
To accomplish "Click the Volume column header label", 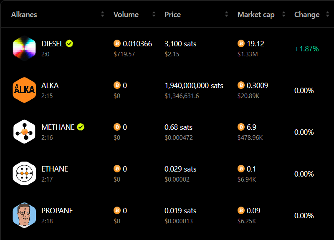I will pyautogui.click(x=126, y=15).
